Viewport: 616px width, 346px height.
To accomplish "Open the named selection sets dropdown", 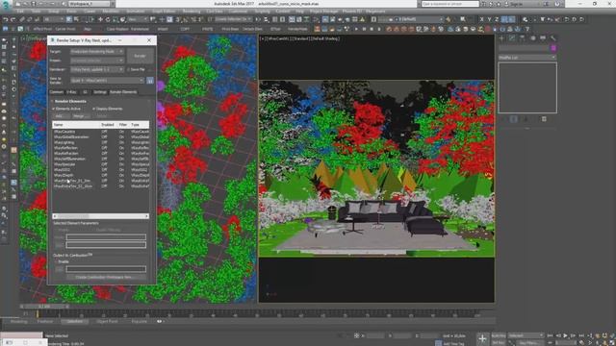I will pyautogui.click(x=233, y=19).
